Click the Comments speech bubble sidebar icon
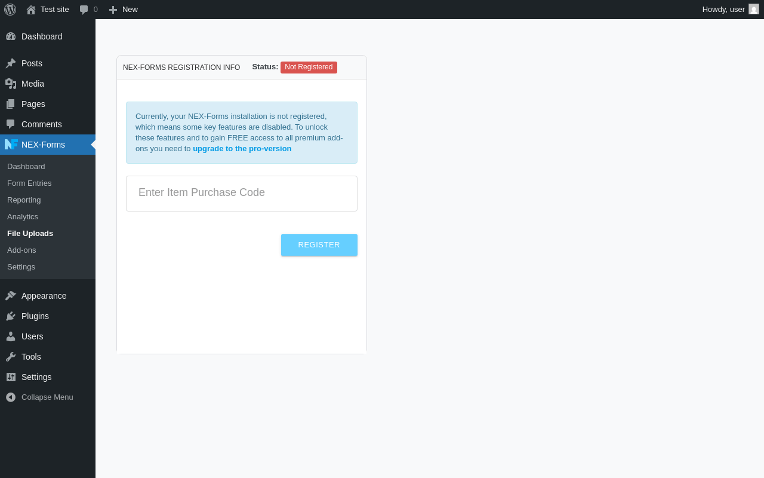Screen dimensions: 764x478 click(11, 124)
